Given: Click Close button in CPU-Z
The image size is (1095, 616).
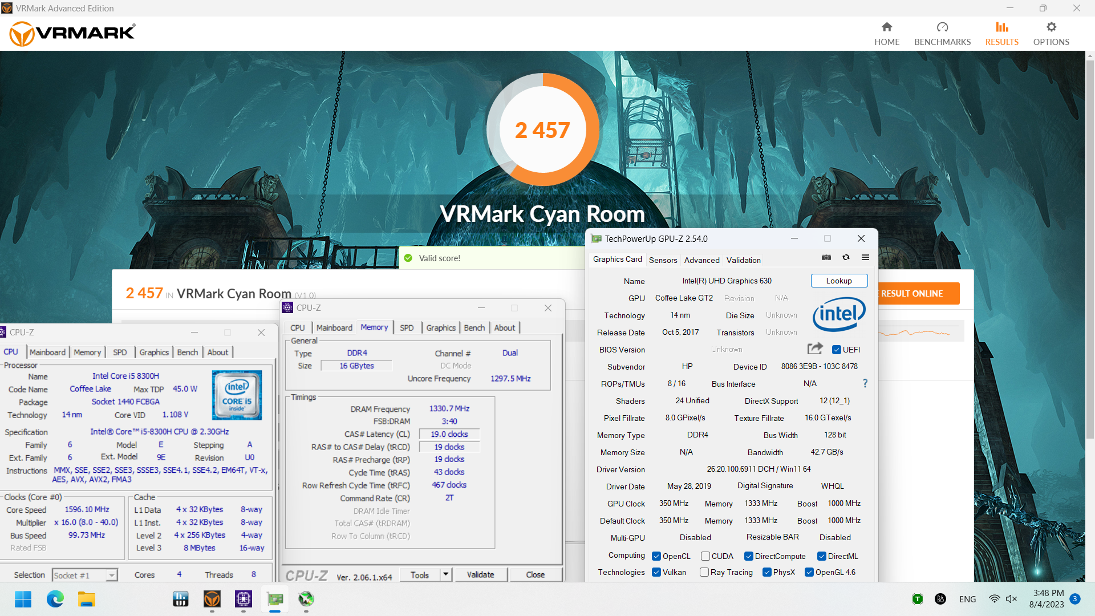Looking at the screenshot, I should click(x=535, y=574).
